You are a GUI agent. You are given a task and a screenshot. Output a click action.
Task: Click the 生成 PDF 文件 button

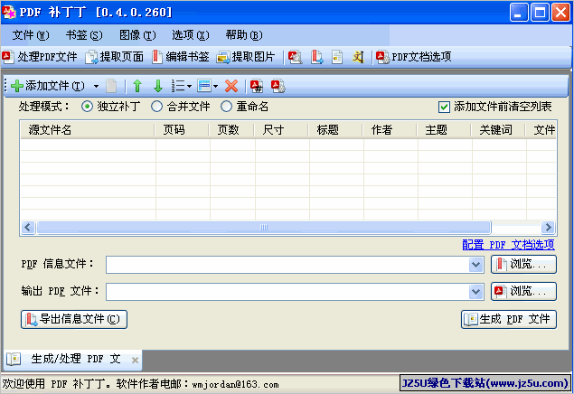click(509, 319)
